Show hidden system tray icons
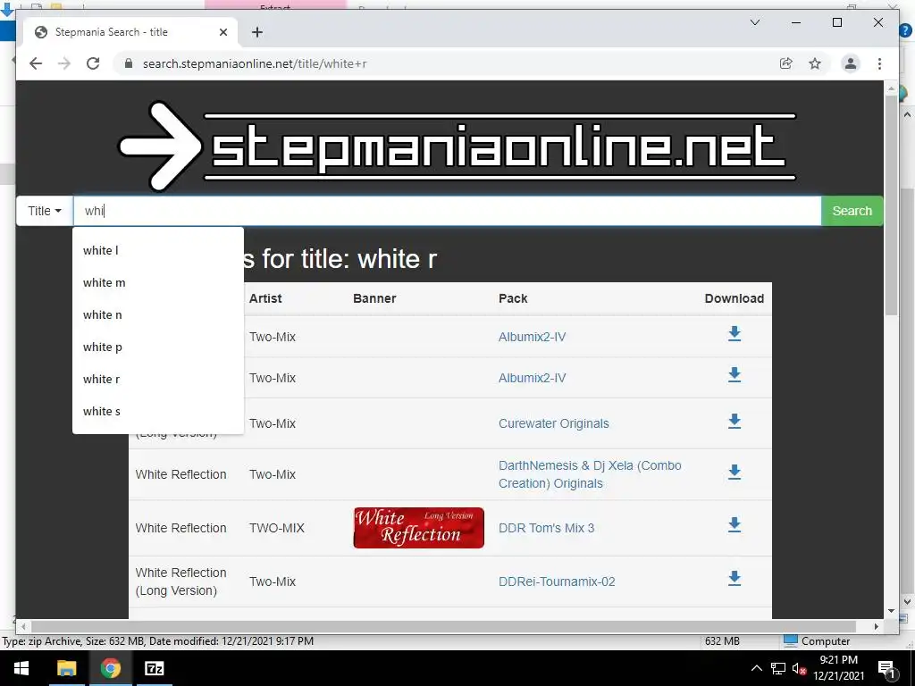The image size is (915, 686). [756, 668]
